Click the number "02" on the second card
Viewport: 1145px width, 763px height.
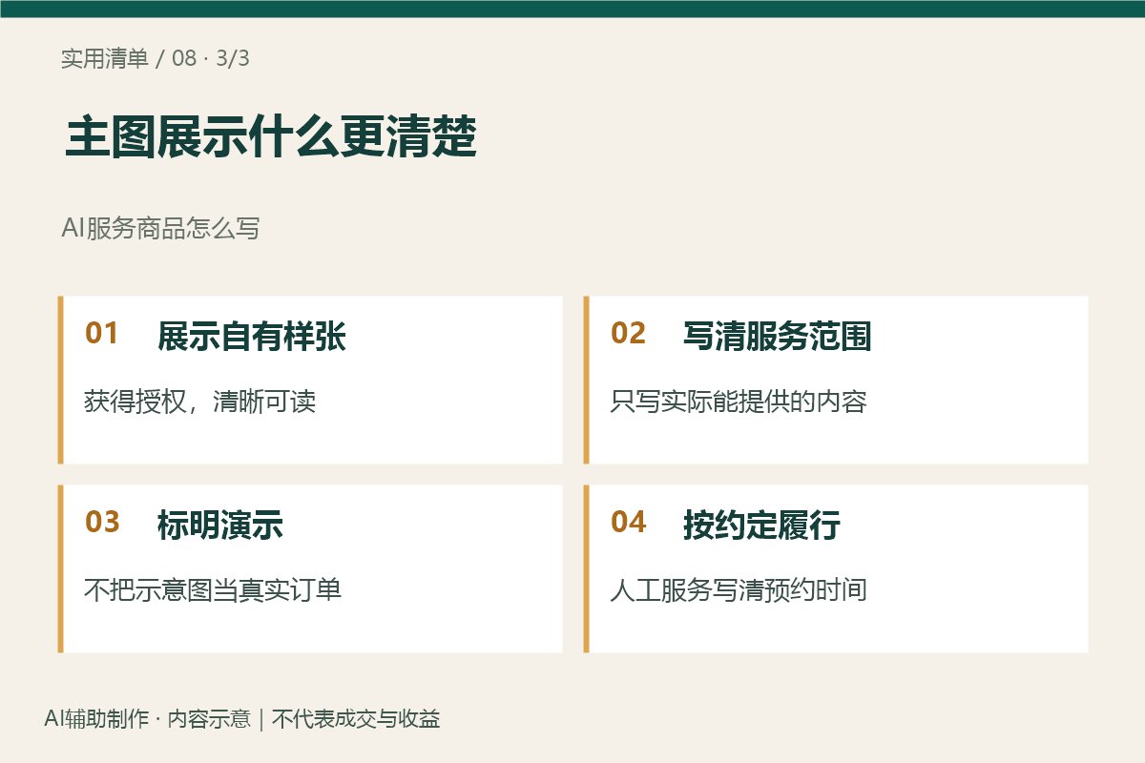tap(628, 334)
